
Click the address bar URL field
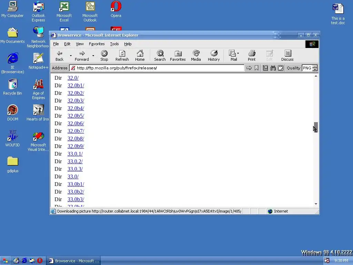(x=157, y=68)
